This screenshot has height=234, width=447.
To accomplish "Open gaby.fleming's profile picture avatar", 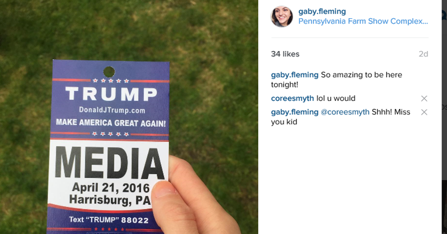I will click(282, 16).
